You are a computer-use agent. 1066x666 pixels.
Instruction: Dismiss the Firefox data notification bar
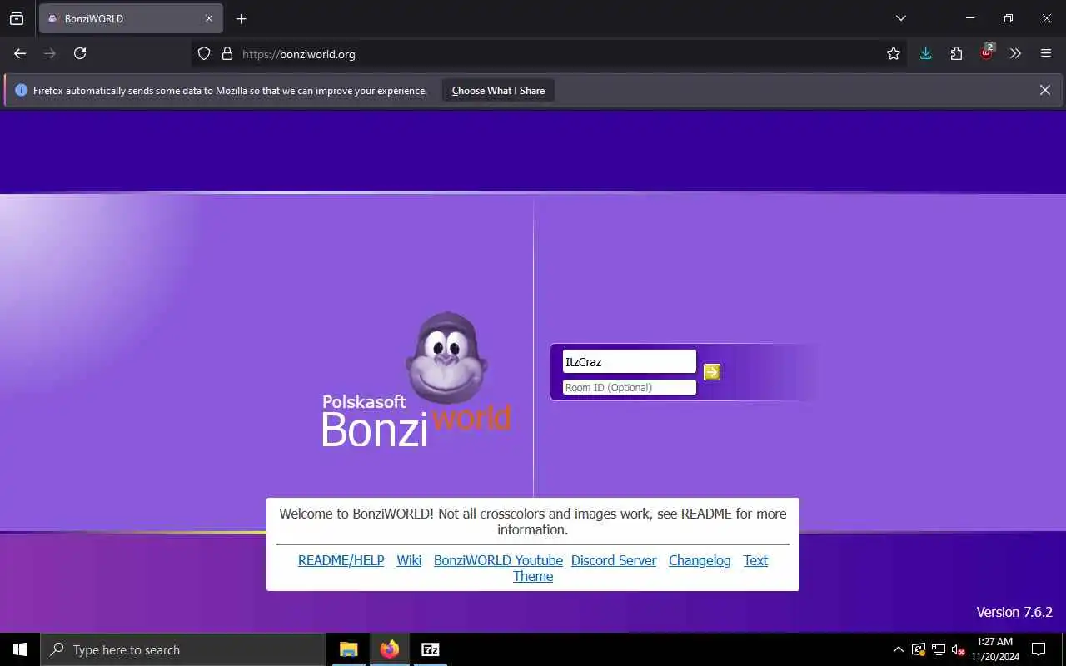(x=1045, y=90)
